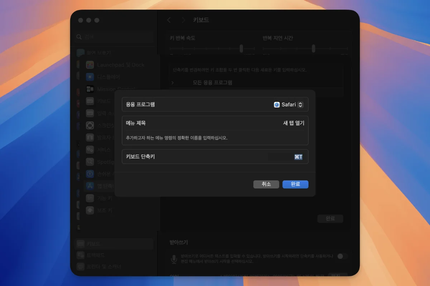Click the Safari compass icon

277,105
